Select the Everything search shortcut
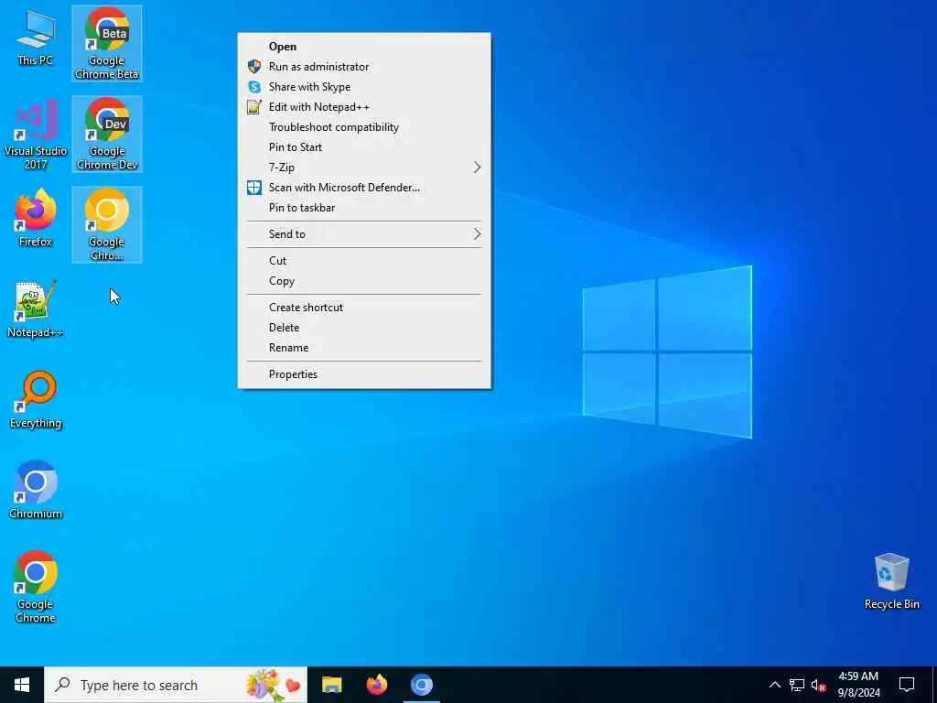The height and width of the screenshot is (703, 937). click(x=36, y=401)
